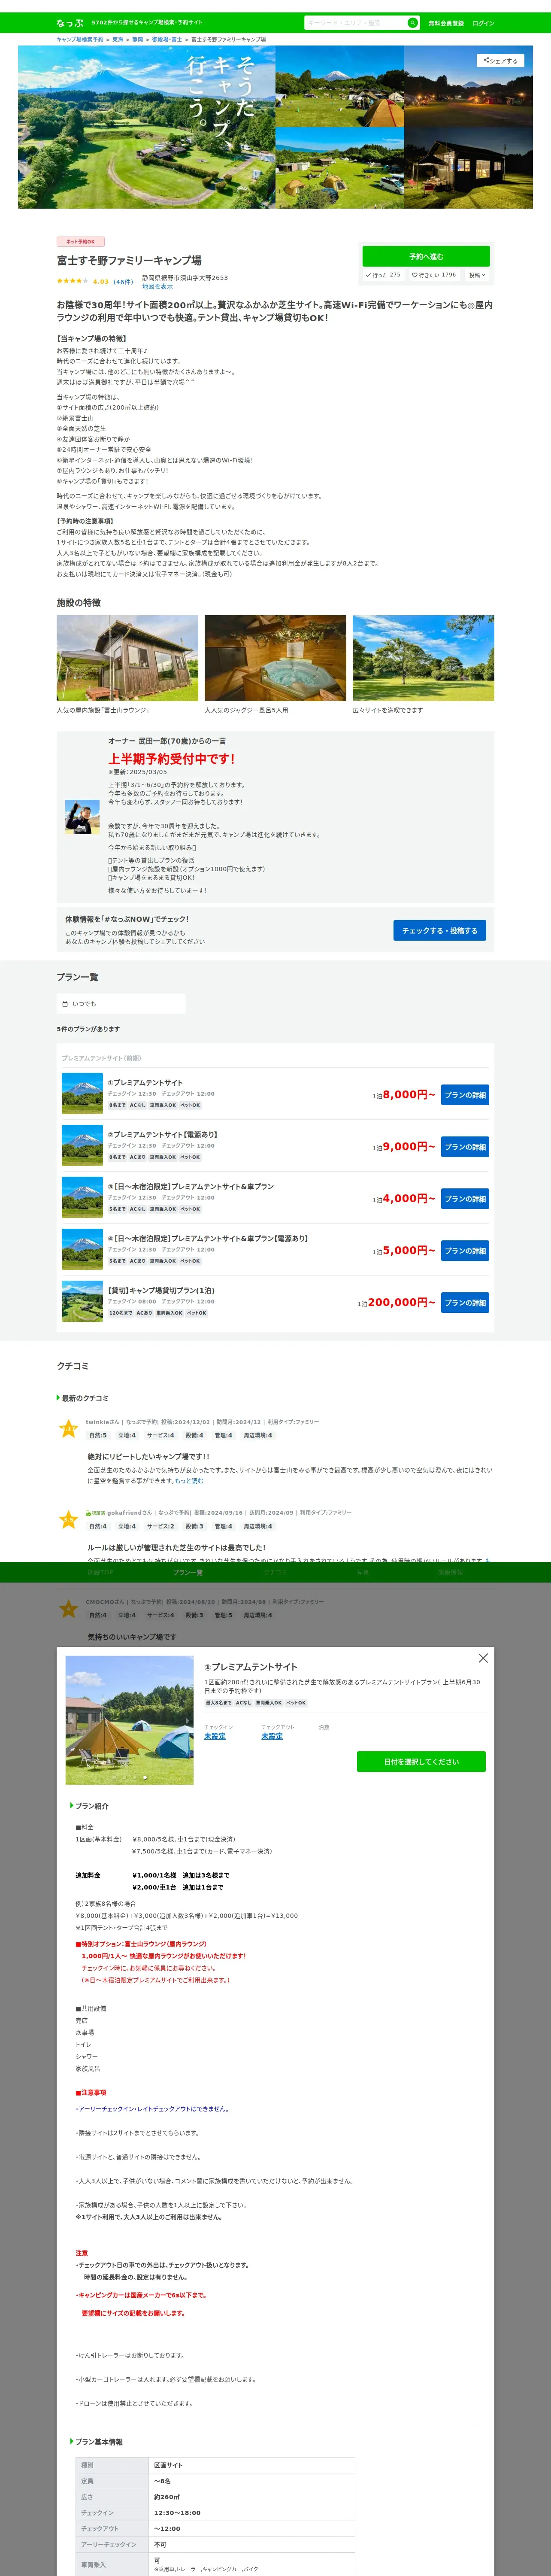551x2576 pixels.
Task: Go to キャンプ場検索予約 breadcrumb
Action: 80,40
